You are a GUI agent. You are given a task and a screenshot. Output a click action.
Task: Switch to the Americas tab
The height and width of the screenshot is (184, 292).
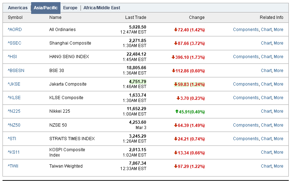click(x=18, y=8)
